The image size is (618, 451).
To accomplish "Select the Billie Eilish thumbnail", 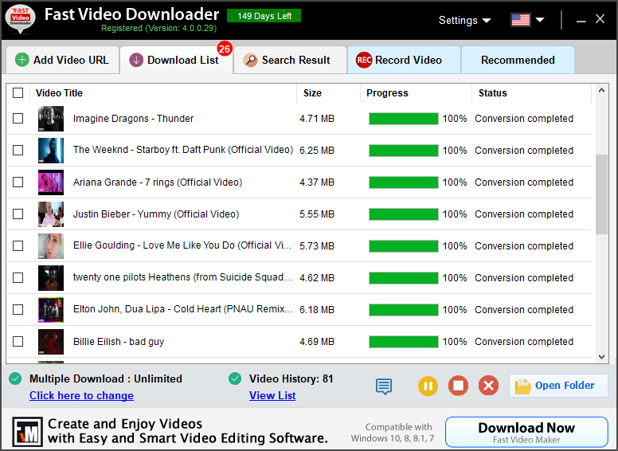I will (51, 342).
